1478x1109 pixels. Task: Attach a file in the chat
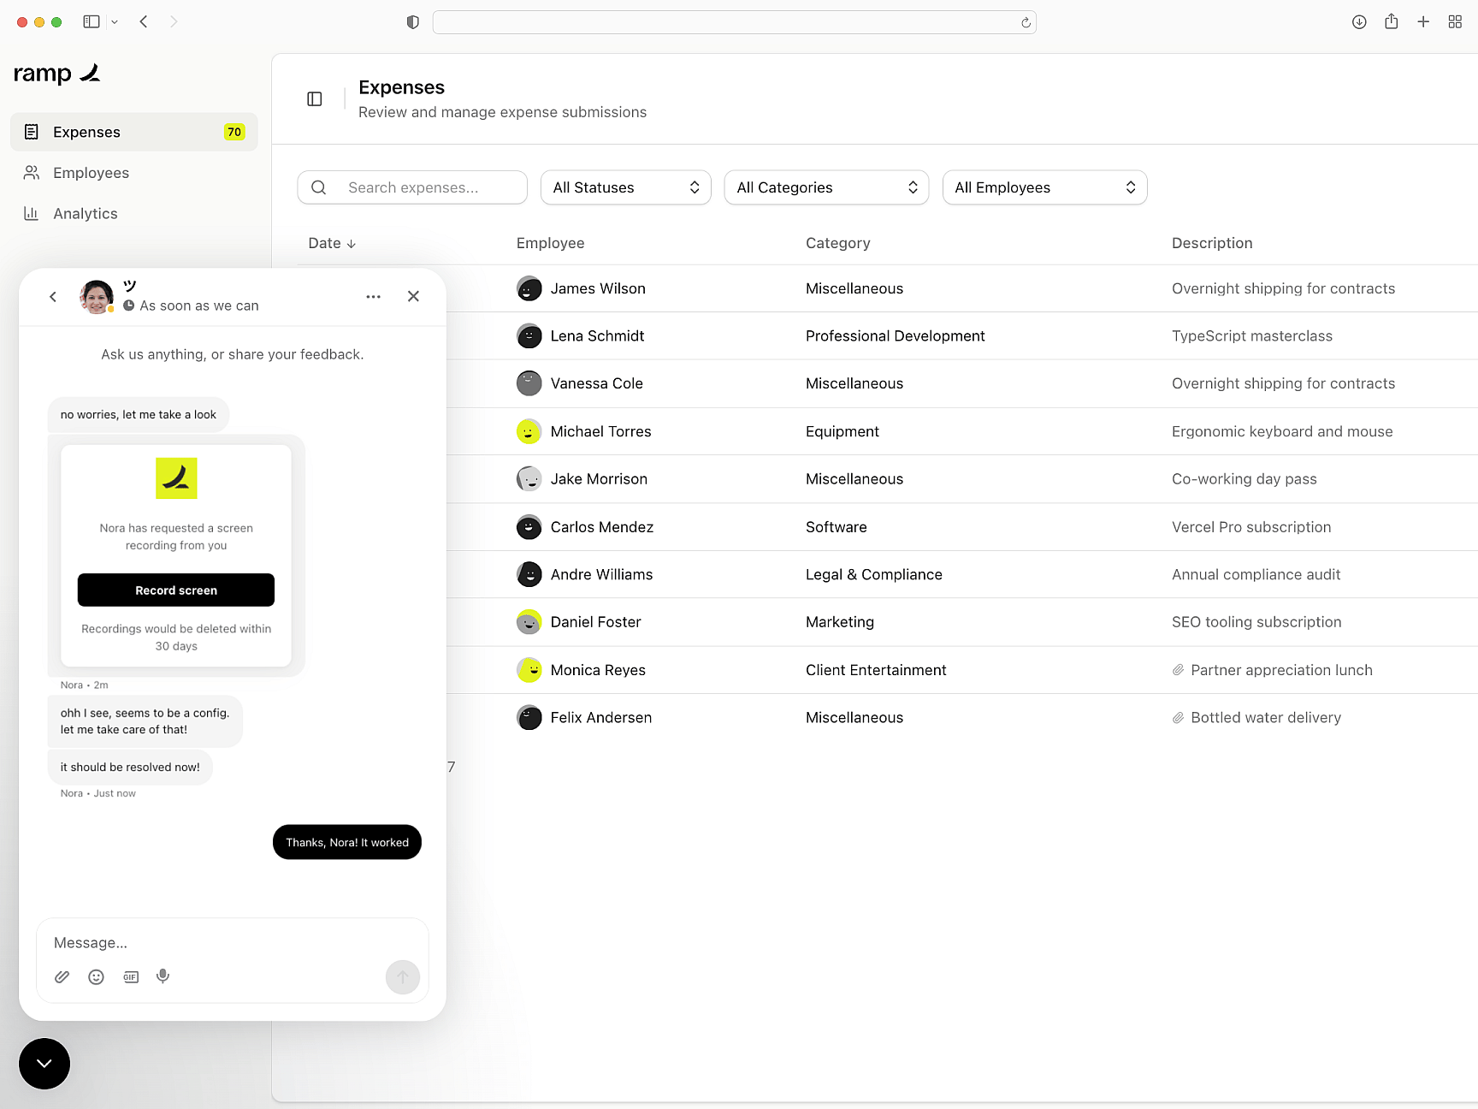62,976
